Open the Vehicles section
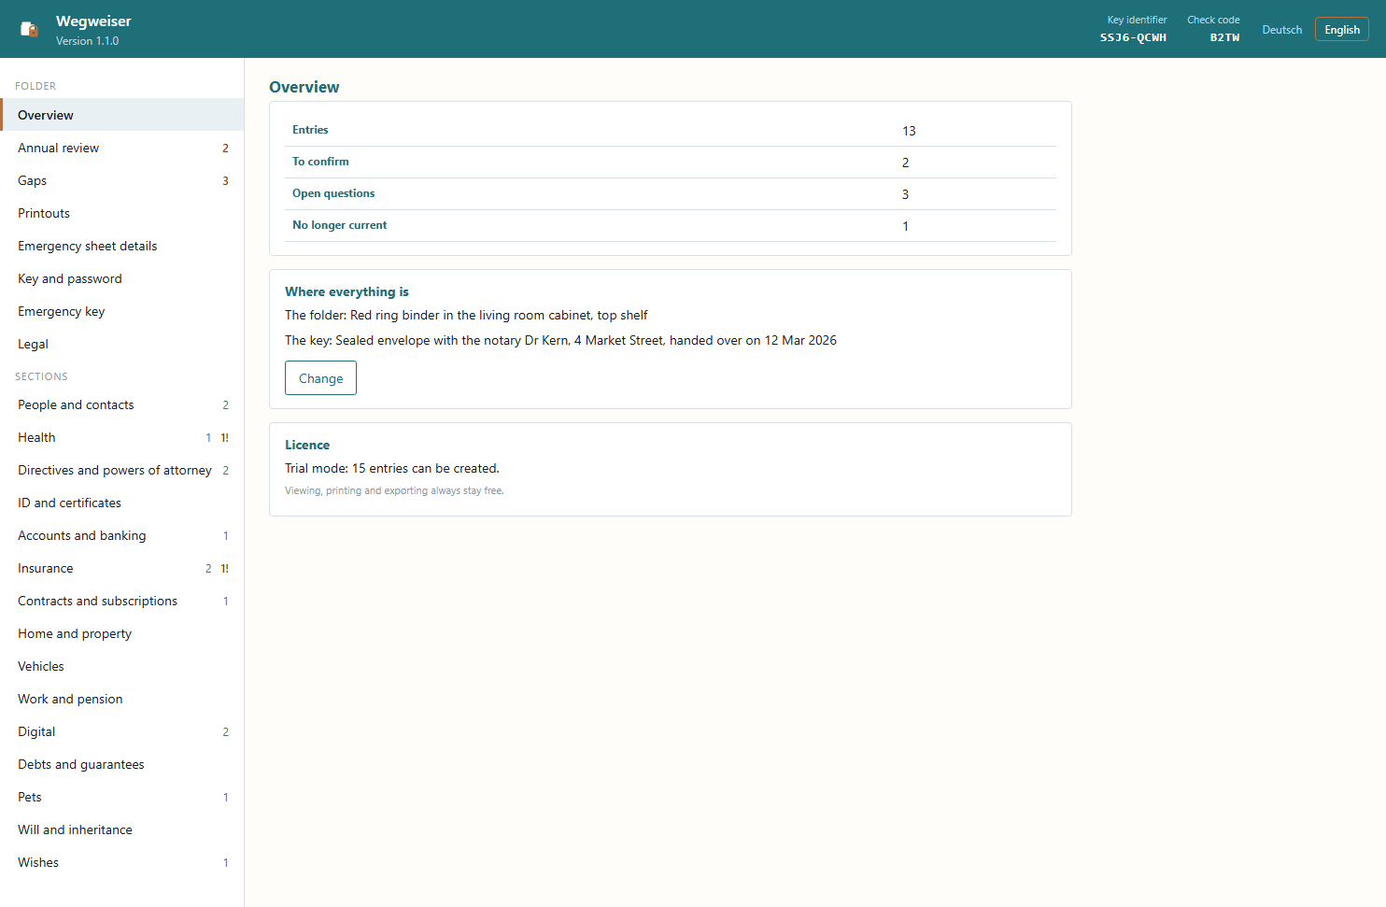The width and height of the screenshot is (1386, 907). pyautogui.click(x=121, y=666)
